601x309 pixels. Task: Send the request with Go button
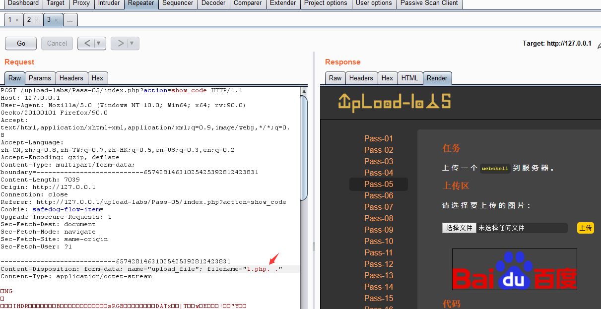[21, 43]
